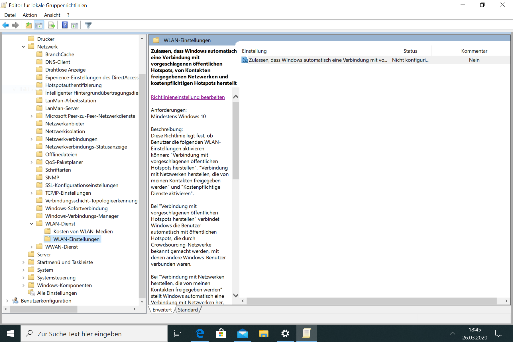Open the Aktion menu
The image size is (513, 342).
[x=30, y=15]
